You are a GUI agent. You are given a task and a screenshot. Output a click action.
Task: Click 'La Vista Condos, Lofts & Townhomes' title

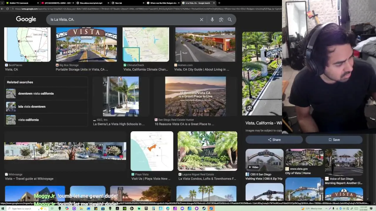(x=207, y=179)
